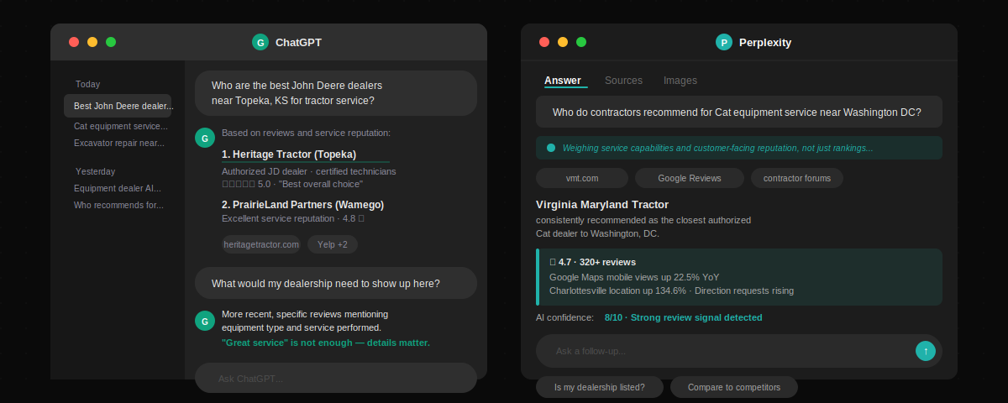Viewport: 1008px width, 403px height.
Task: Close the Perplexity window with red button
Action: tap(544, 42)
